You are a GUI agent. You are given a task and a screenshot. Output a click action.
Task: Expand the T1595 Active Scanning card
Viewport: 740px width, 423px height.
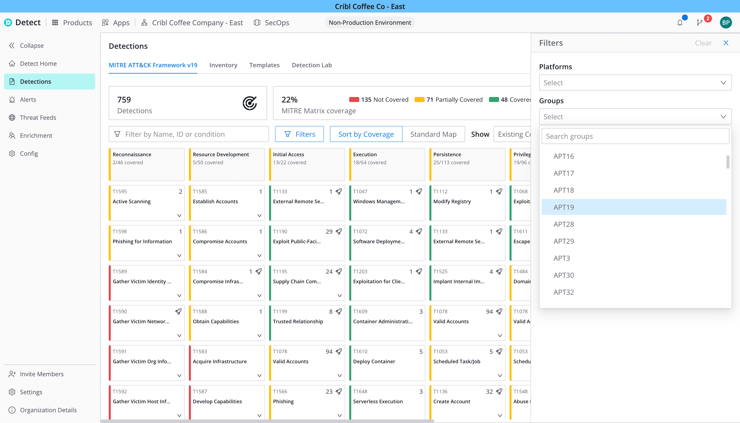179,215
